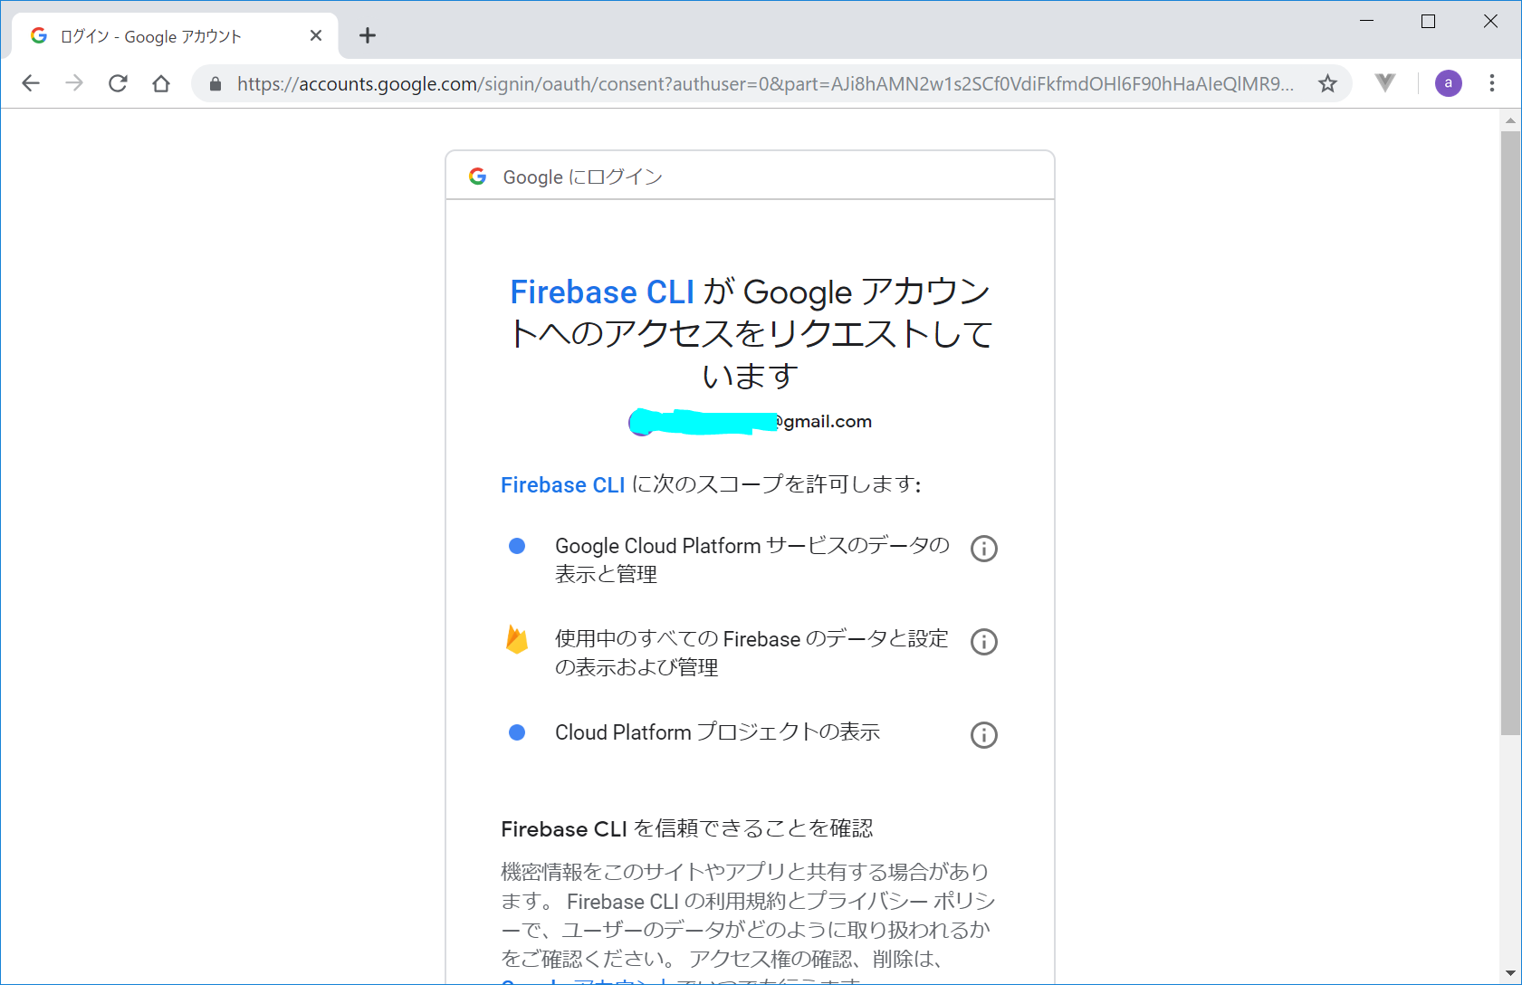Bookmark this page with the star icon
Viewport: 1522px width, 985px height.
pos(1327,83)
